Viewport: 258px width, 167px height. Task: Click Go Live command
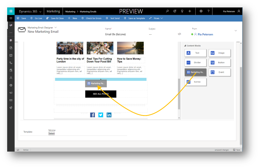(36, 18)
